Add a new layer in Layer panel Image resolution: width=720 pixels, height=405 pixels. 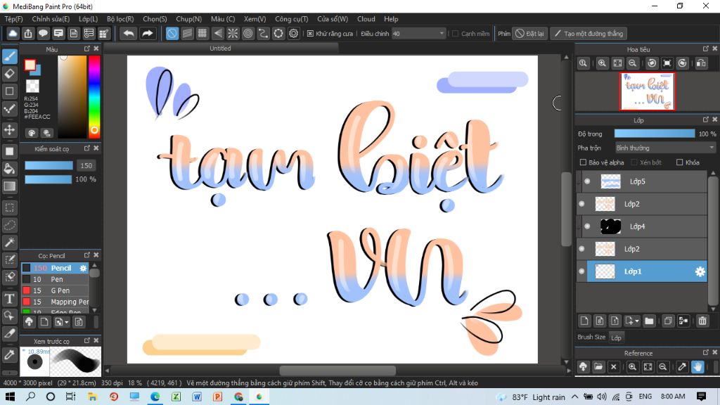(x=584, y=321)
